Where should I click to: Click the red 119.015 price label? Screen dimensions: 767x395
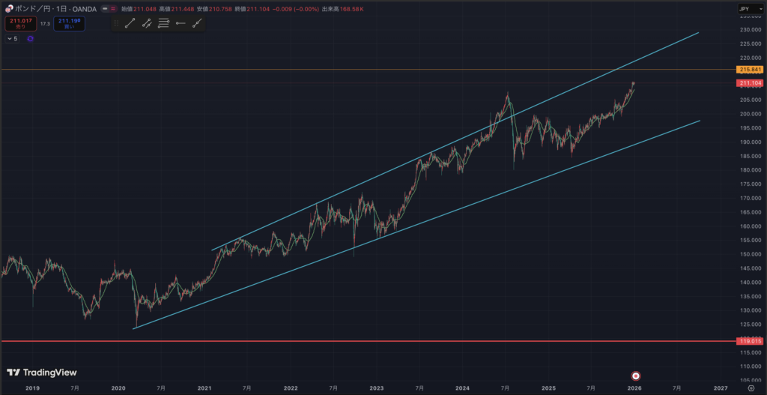coord(750,341)
